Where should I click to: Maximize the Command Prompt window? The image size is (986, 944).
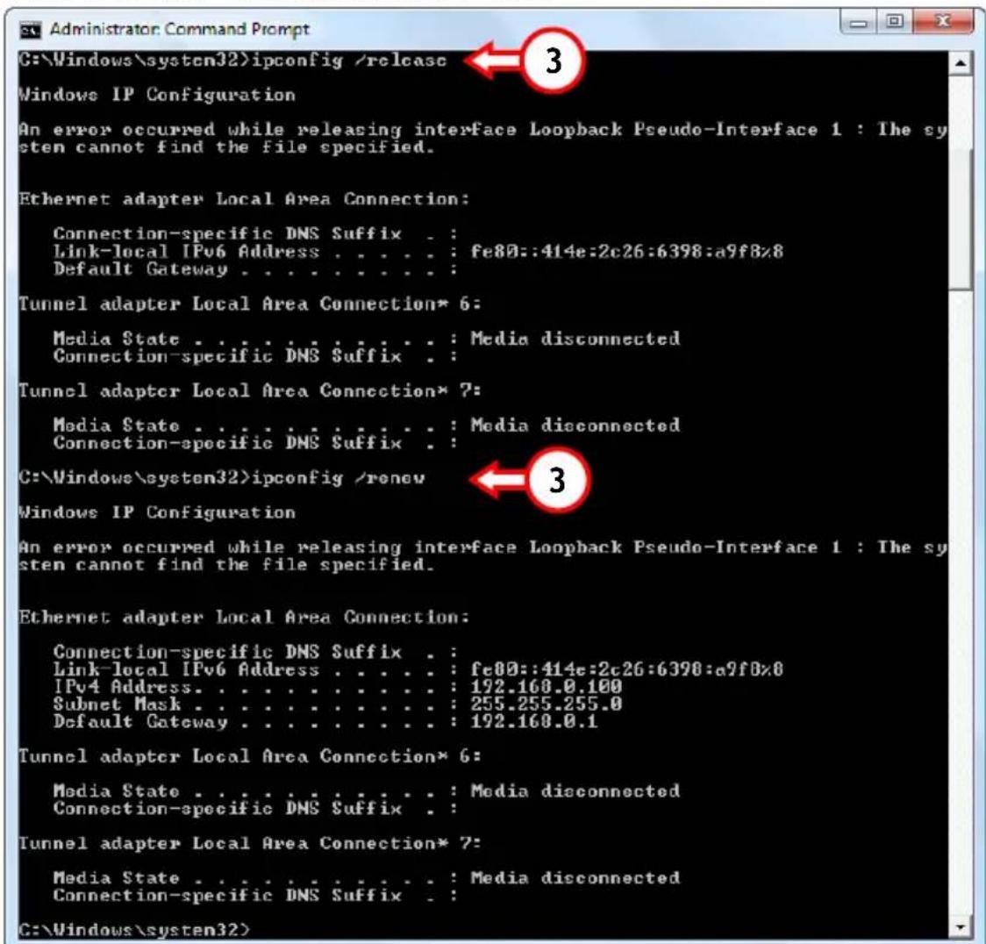894,23
